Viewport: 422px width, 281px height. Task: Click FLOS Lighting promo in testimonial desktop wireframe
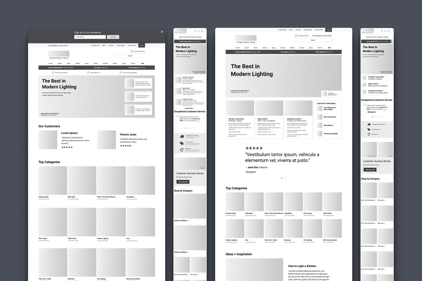tap(324, 52)
